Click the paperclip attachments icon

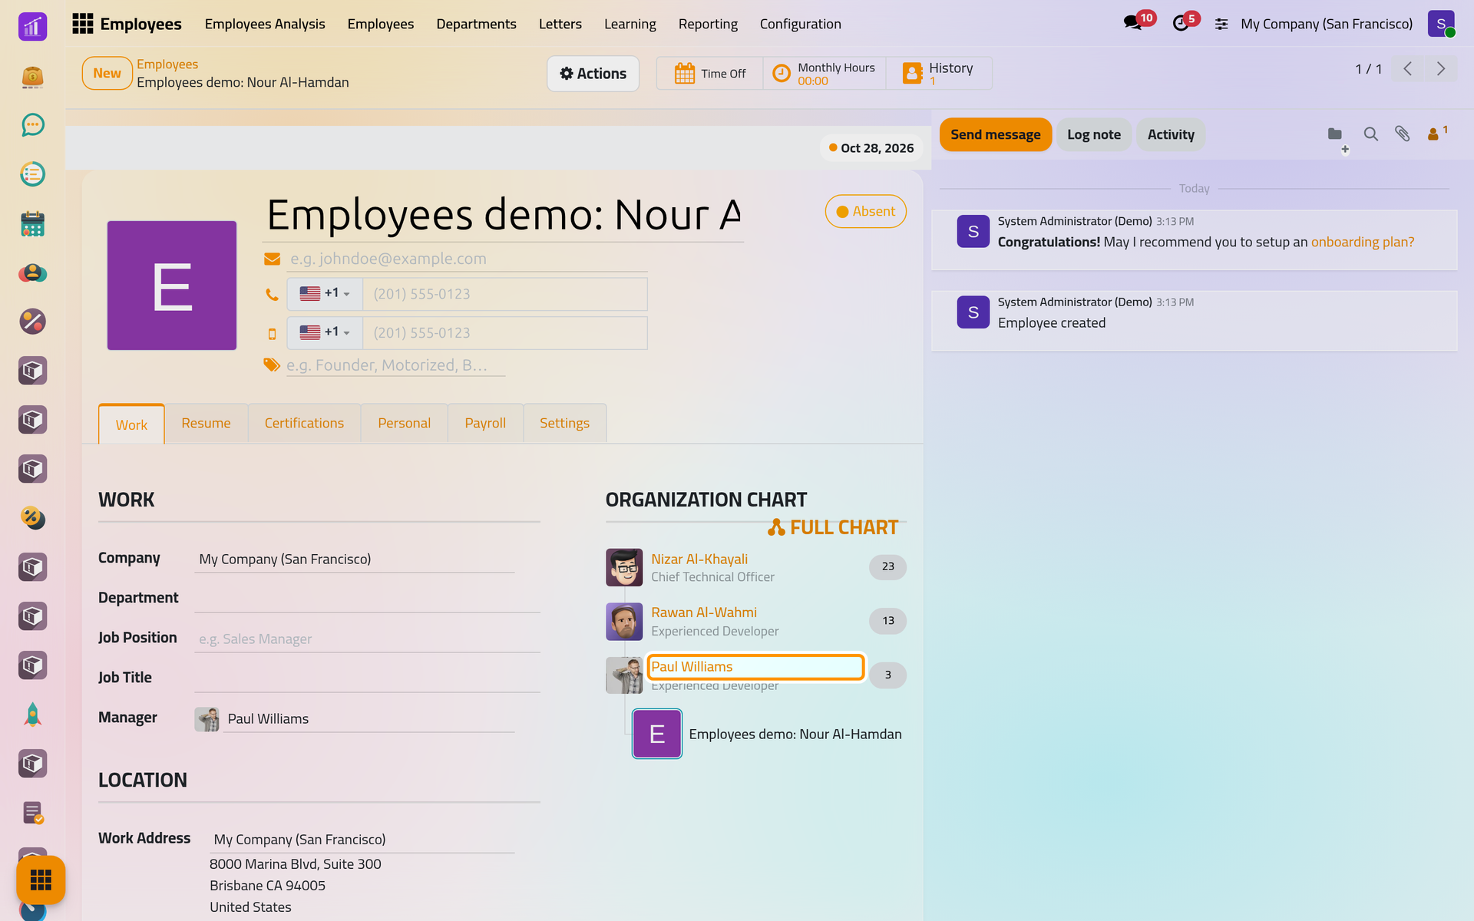(1403, 134)
